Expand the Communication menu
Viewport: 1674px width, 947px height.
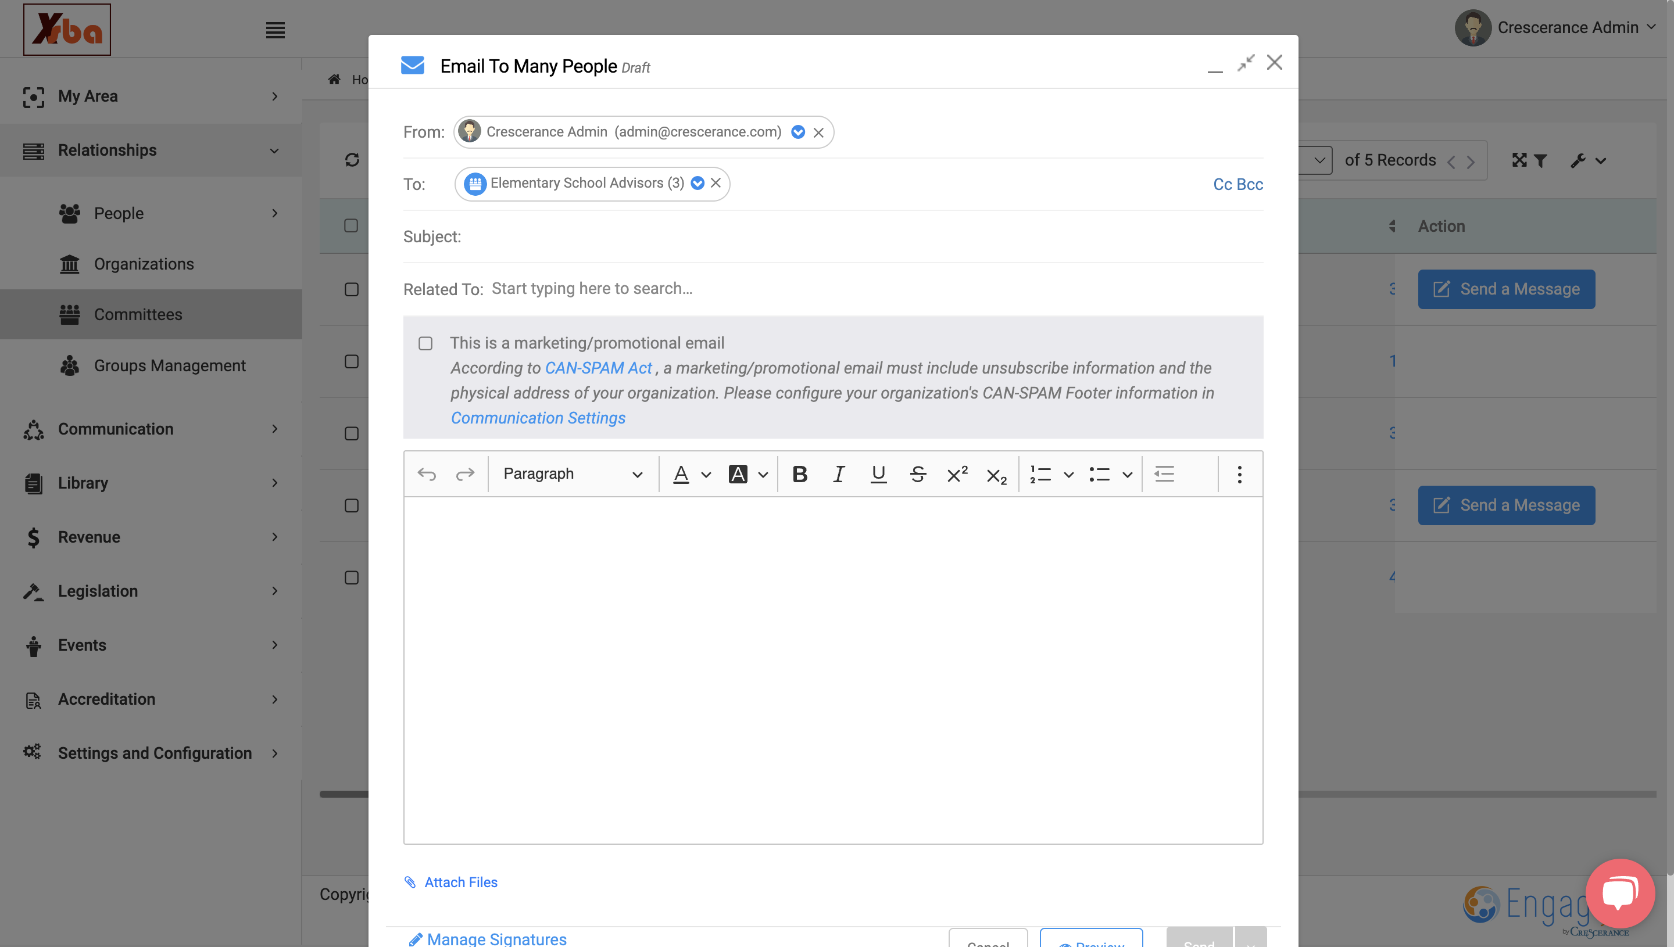(x=151, y=429)
